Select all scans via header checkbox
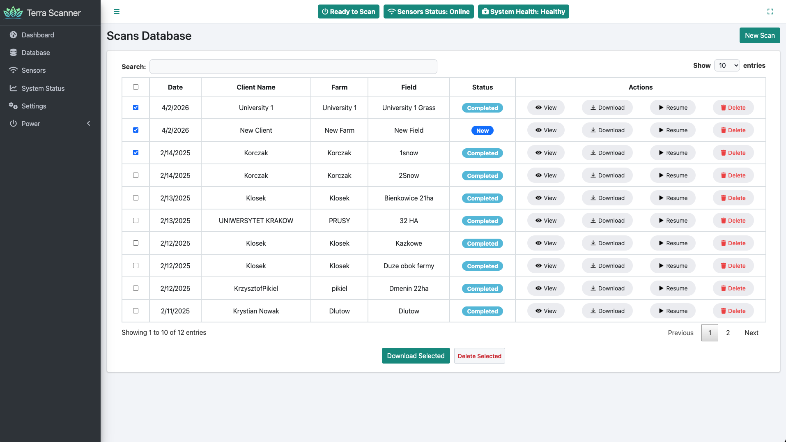The image size is (786, 442). tap(136, 87)
